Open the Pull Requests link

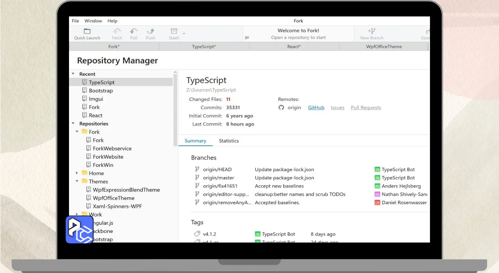pos(366,108)
